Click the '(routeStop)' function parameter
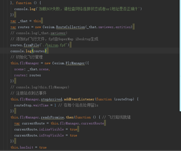This screenshot has width=181, height=151. pos(124,99)
